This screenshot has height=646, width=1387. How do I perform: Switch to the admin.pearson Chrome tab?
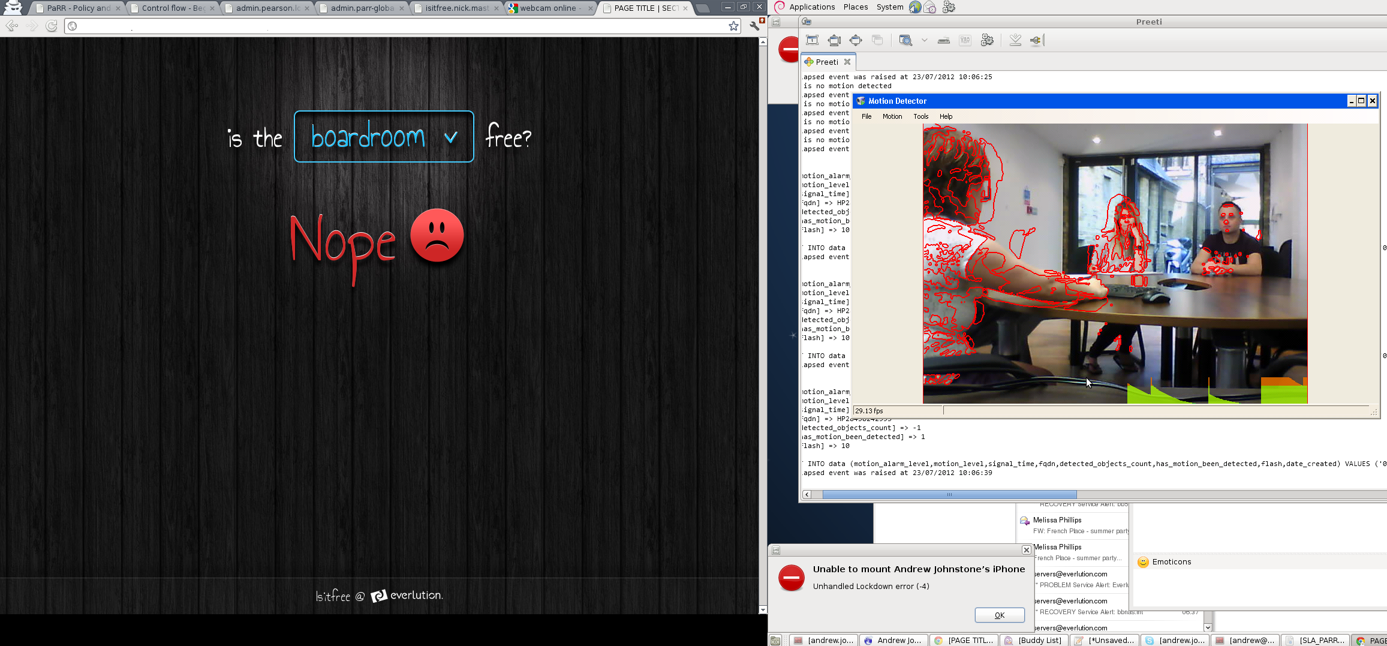pos(267,8)
